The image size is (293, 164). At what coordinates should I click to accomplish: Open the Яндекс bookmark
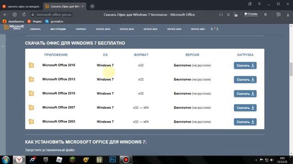[x=35, y=21]
